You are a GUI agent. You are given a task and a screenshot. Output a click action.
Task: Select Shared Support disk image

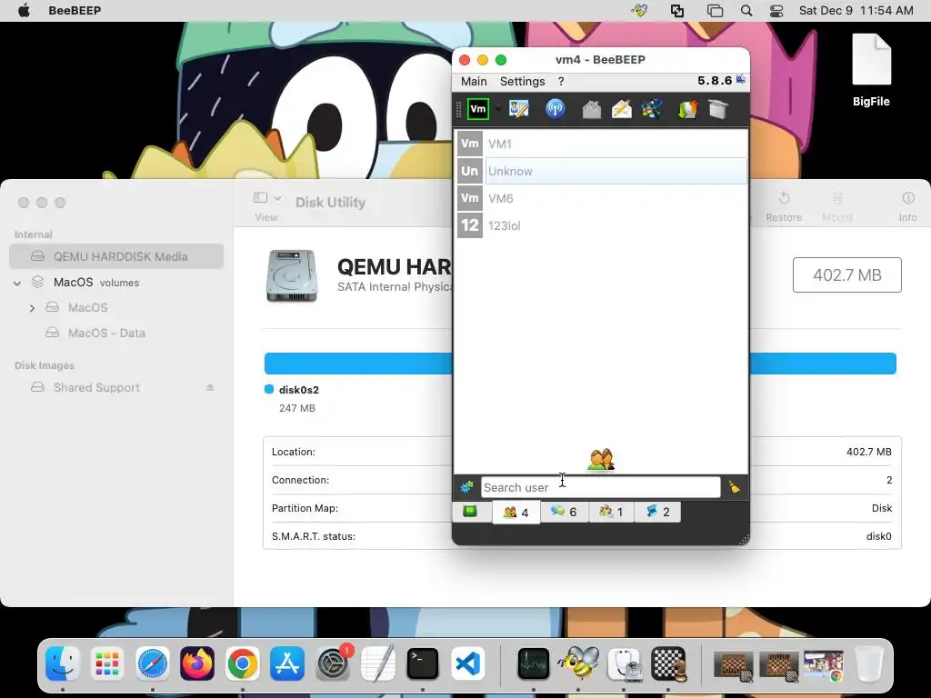click(96, 387)
